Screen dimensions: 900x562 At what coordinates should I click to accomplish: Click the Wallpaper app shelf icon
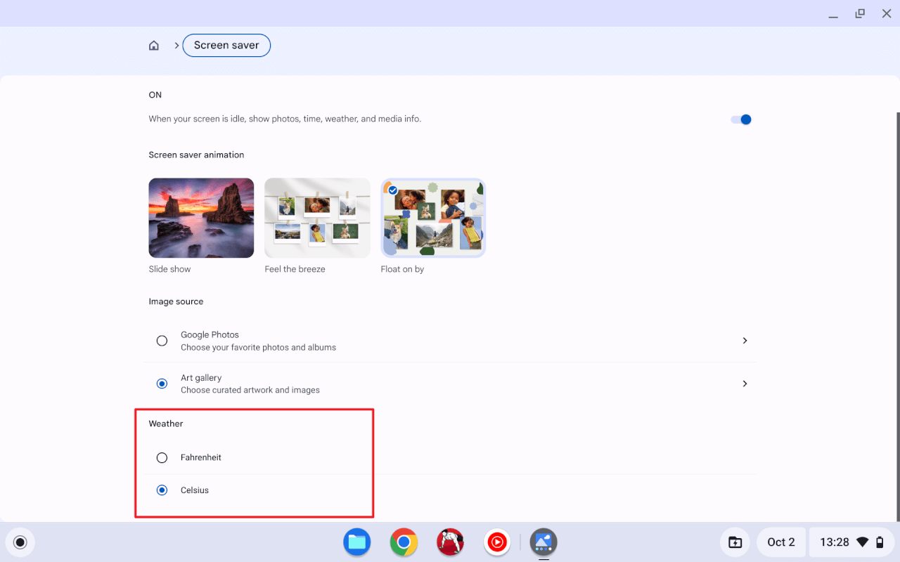pyautogui.click(x=544, y=542)
